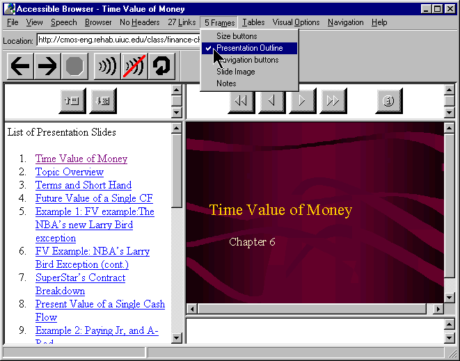The height and width of the screenshot is (361, 460).
Task: Click the increase size button in top-left frame
Action: [72, 101]
